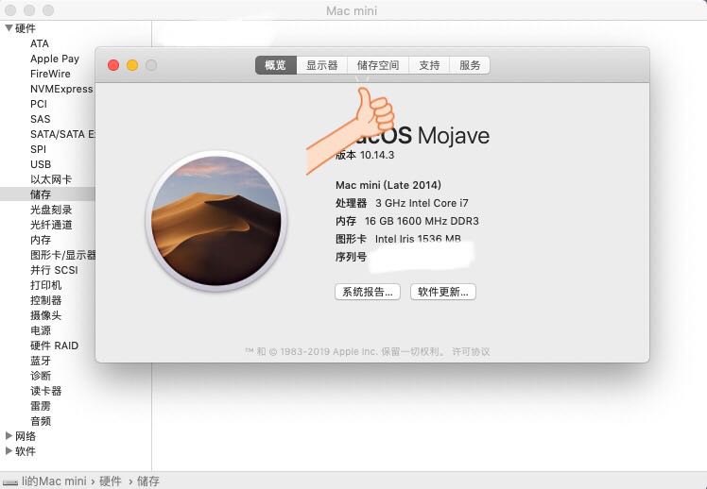The height and width of the screenshot is (489, 707).
Task: Click the Mac mini (Late 2014) text
Action: [x=388, y=185]
